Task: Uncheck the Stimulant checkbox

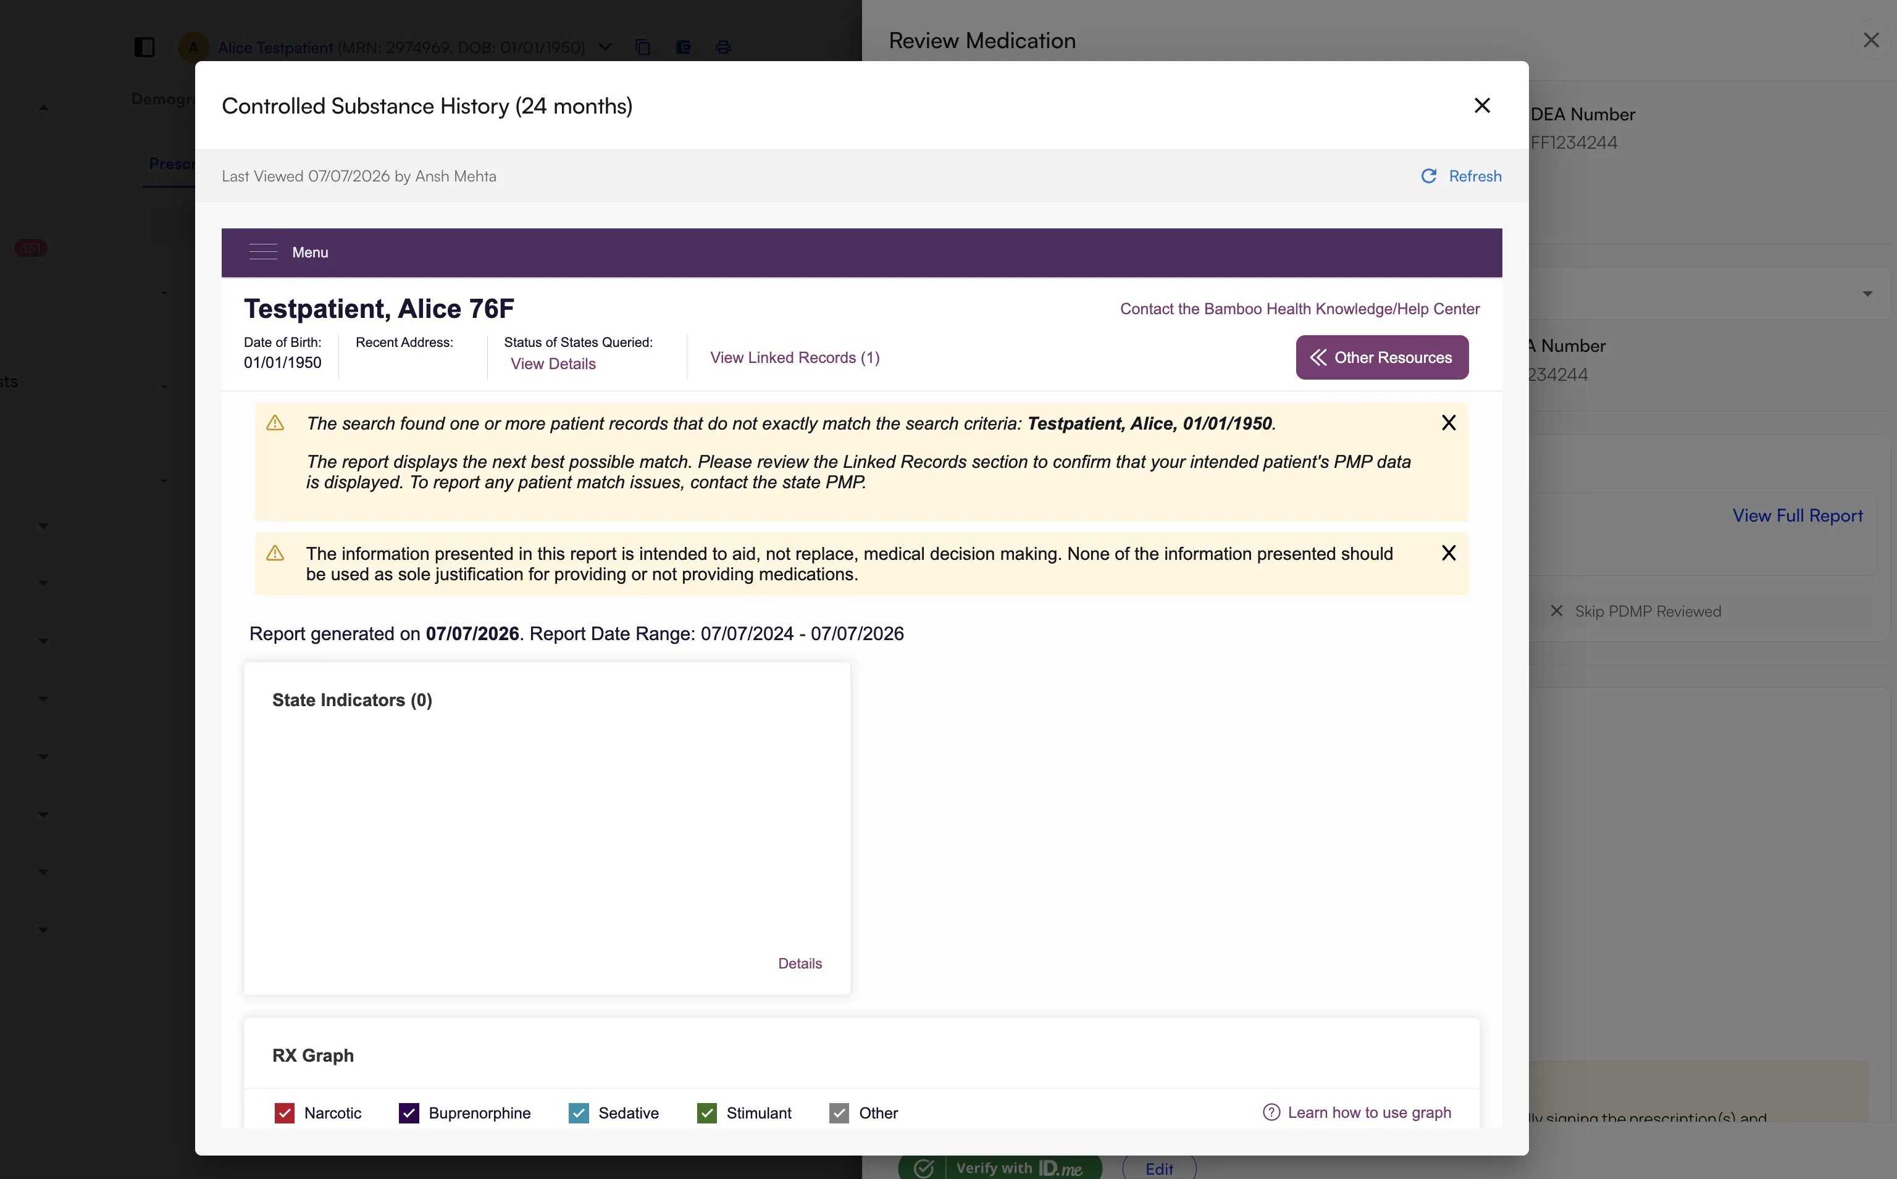Action: click(706, 1113)
